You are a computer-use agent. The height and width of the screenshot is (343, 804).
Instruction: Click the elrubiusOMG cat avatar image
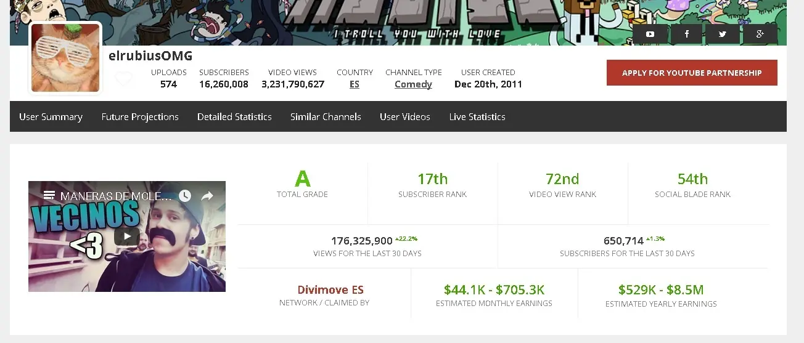point(65,58)
